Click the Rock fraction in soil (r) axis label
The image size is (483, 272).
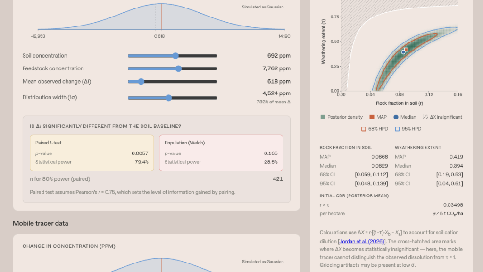(399, 103)
